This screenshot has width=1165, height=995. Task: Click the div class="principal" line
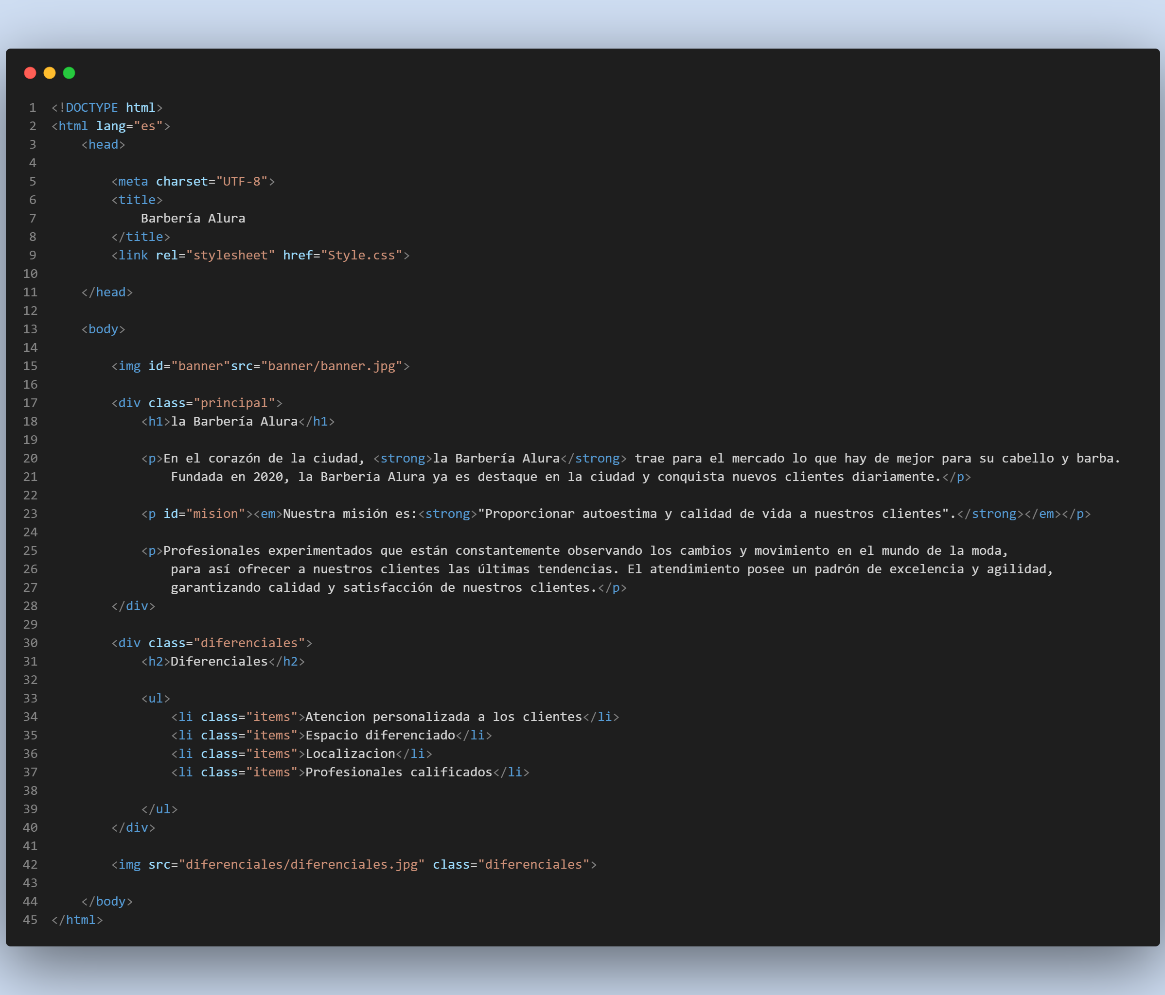coord(197,403)
